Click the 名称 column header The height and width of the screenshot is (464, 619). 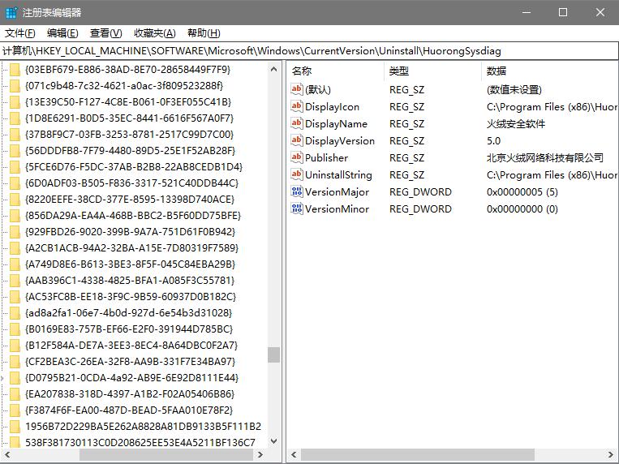tap(302, 71)
